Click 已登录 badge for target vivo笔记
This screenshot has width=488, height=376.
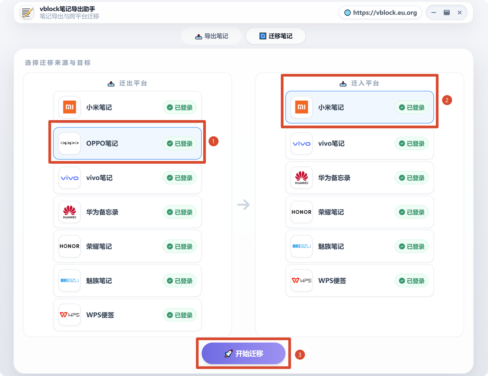click(x=412, y=143)
